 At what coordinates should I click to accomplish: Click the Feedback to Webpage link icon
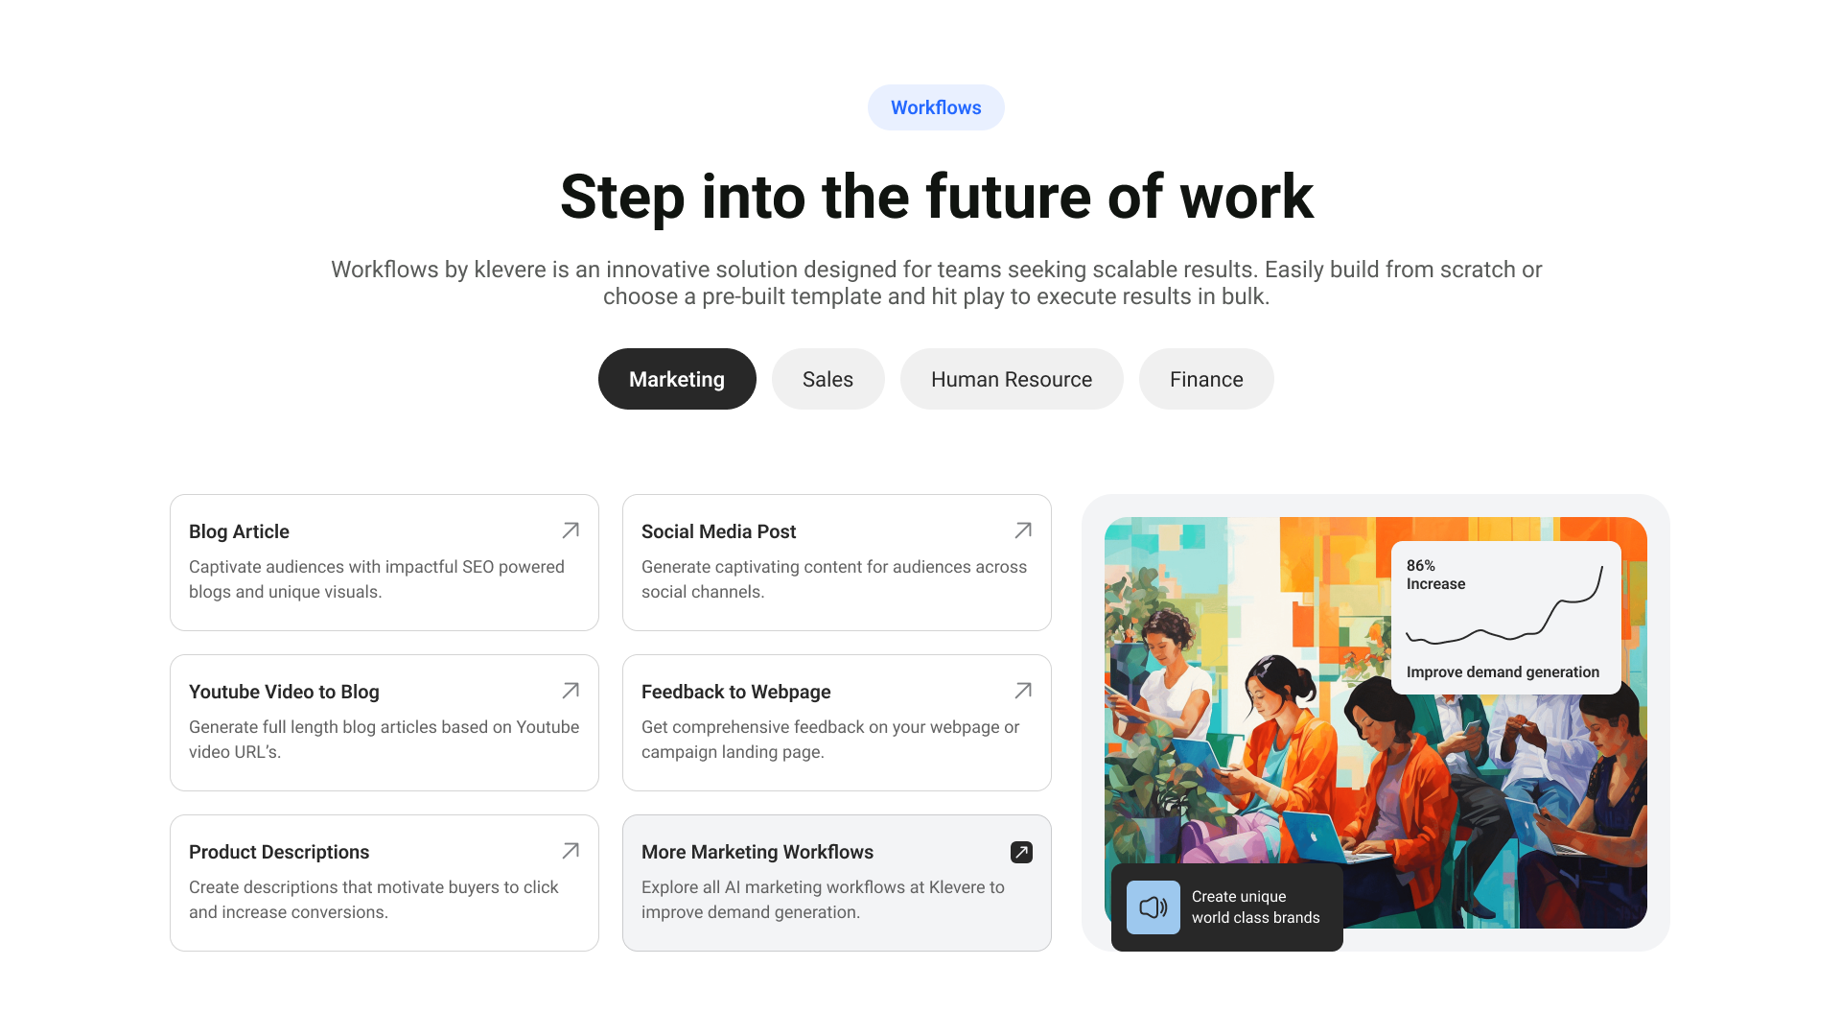(x=1024, y=691)
